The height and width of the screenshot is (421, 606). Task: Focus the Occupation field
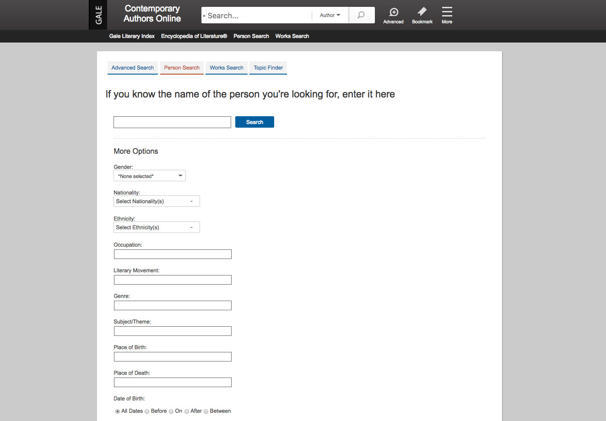tap(173, 254)
